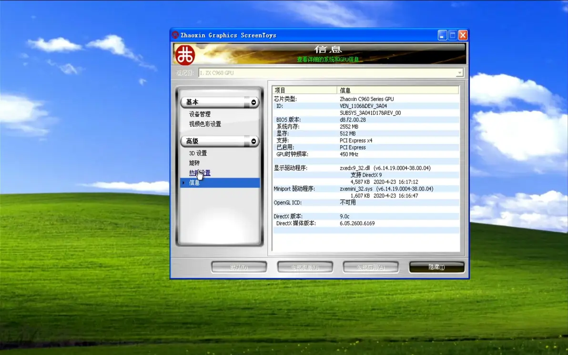
Task: Click the 全部应用(A) button
Action: click(x=371, y=267)
